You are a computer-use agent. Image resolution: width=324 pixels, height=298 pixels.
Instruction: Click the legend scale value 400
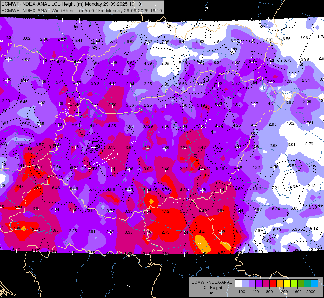coord(255,292)
